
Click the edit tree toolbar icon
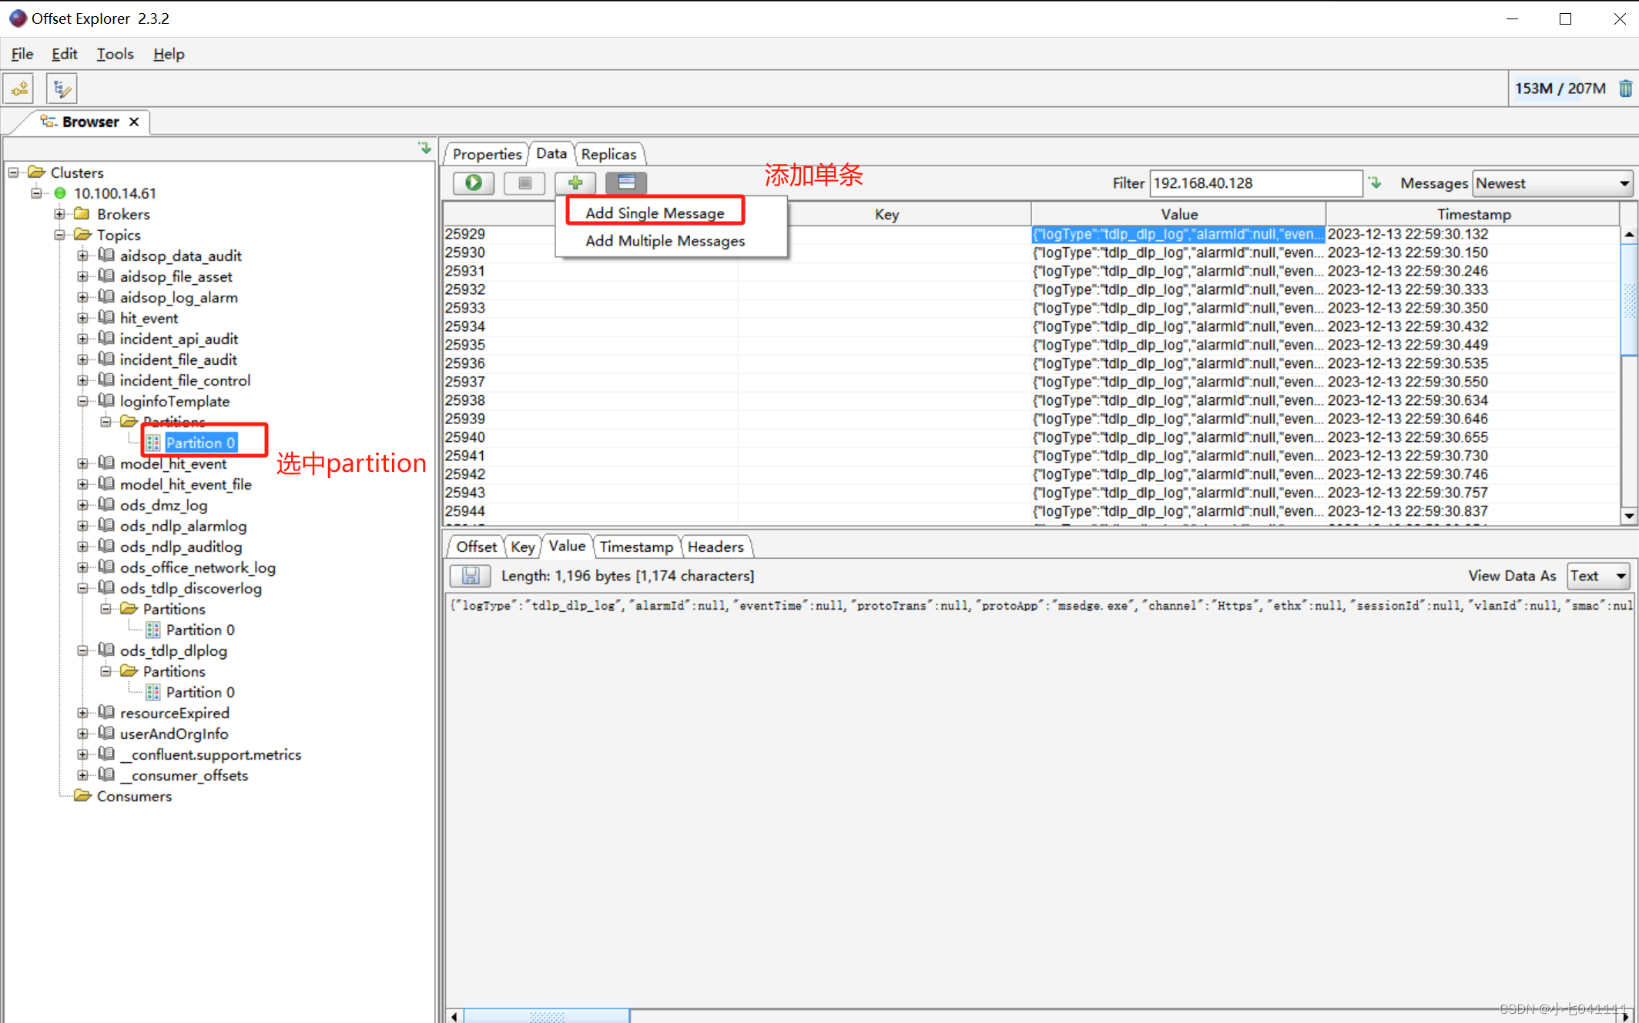(x=62, y=89)
